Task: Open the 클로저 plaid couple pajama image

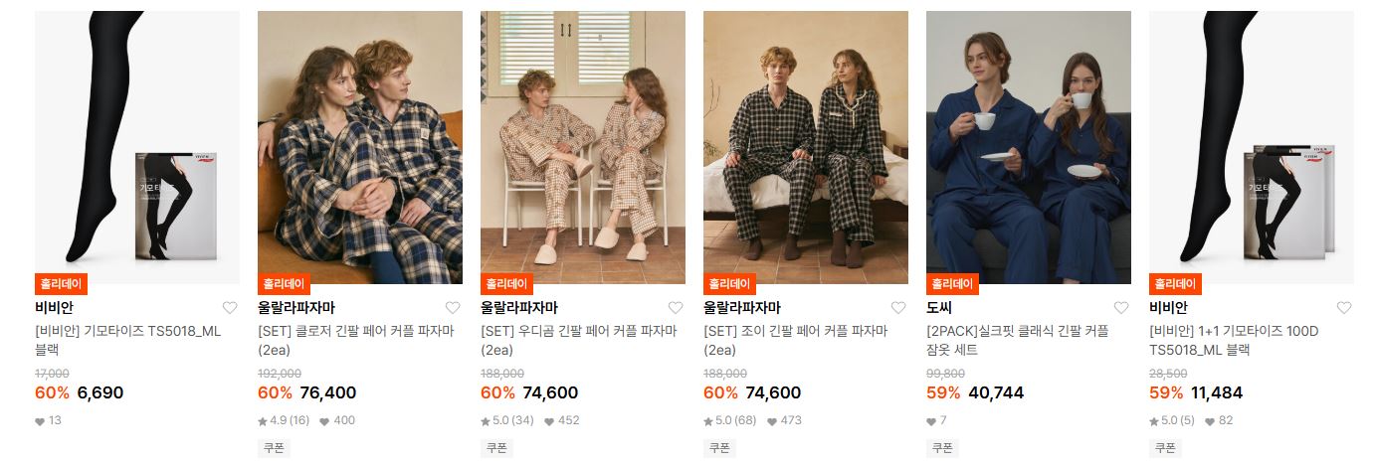Action: (x=360, y=147)
